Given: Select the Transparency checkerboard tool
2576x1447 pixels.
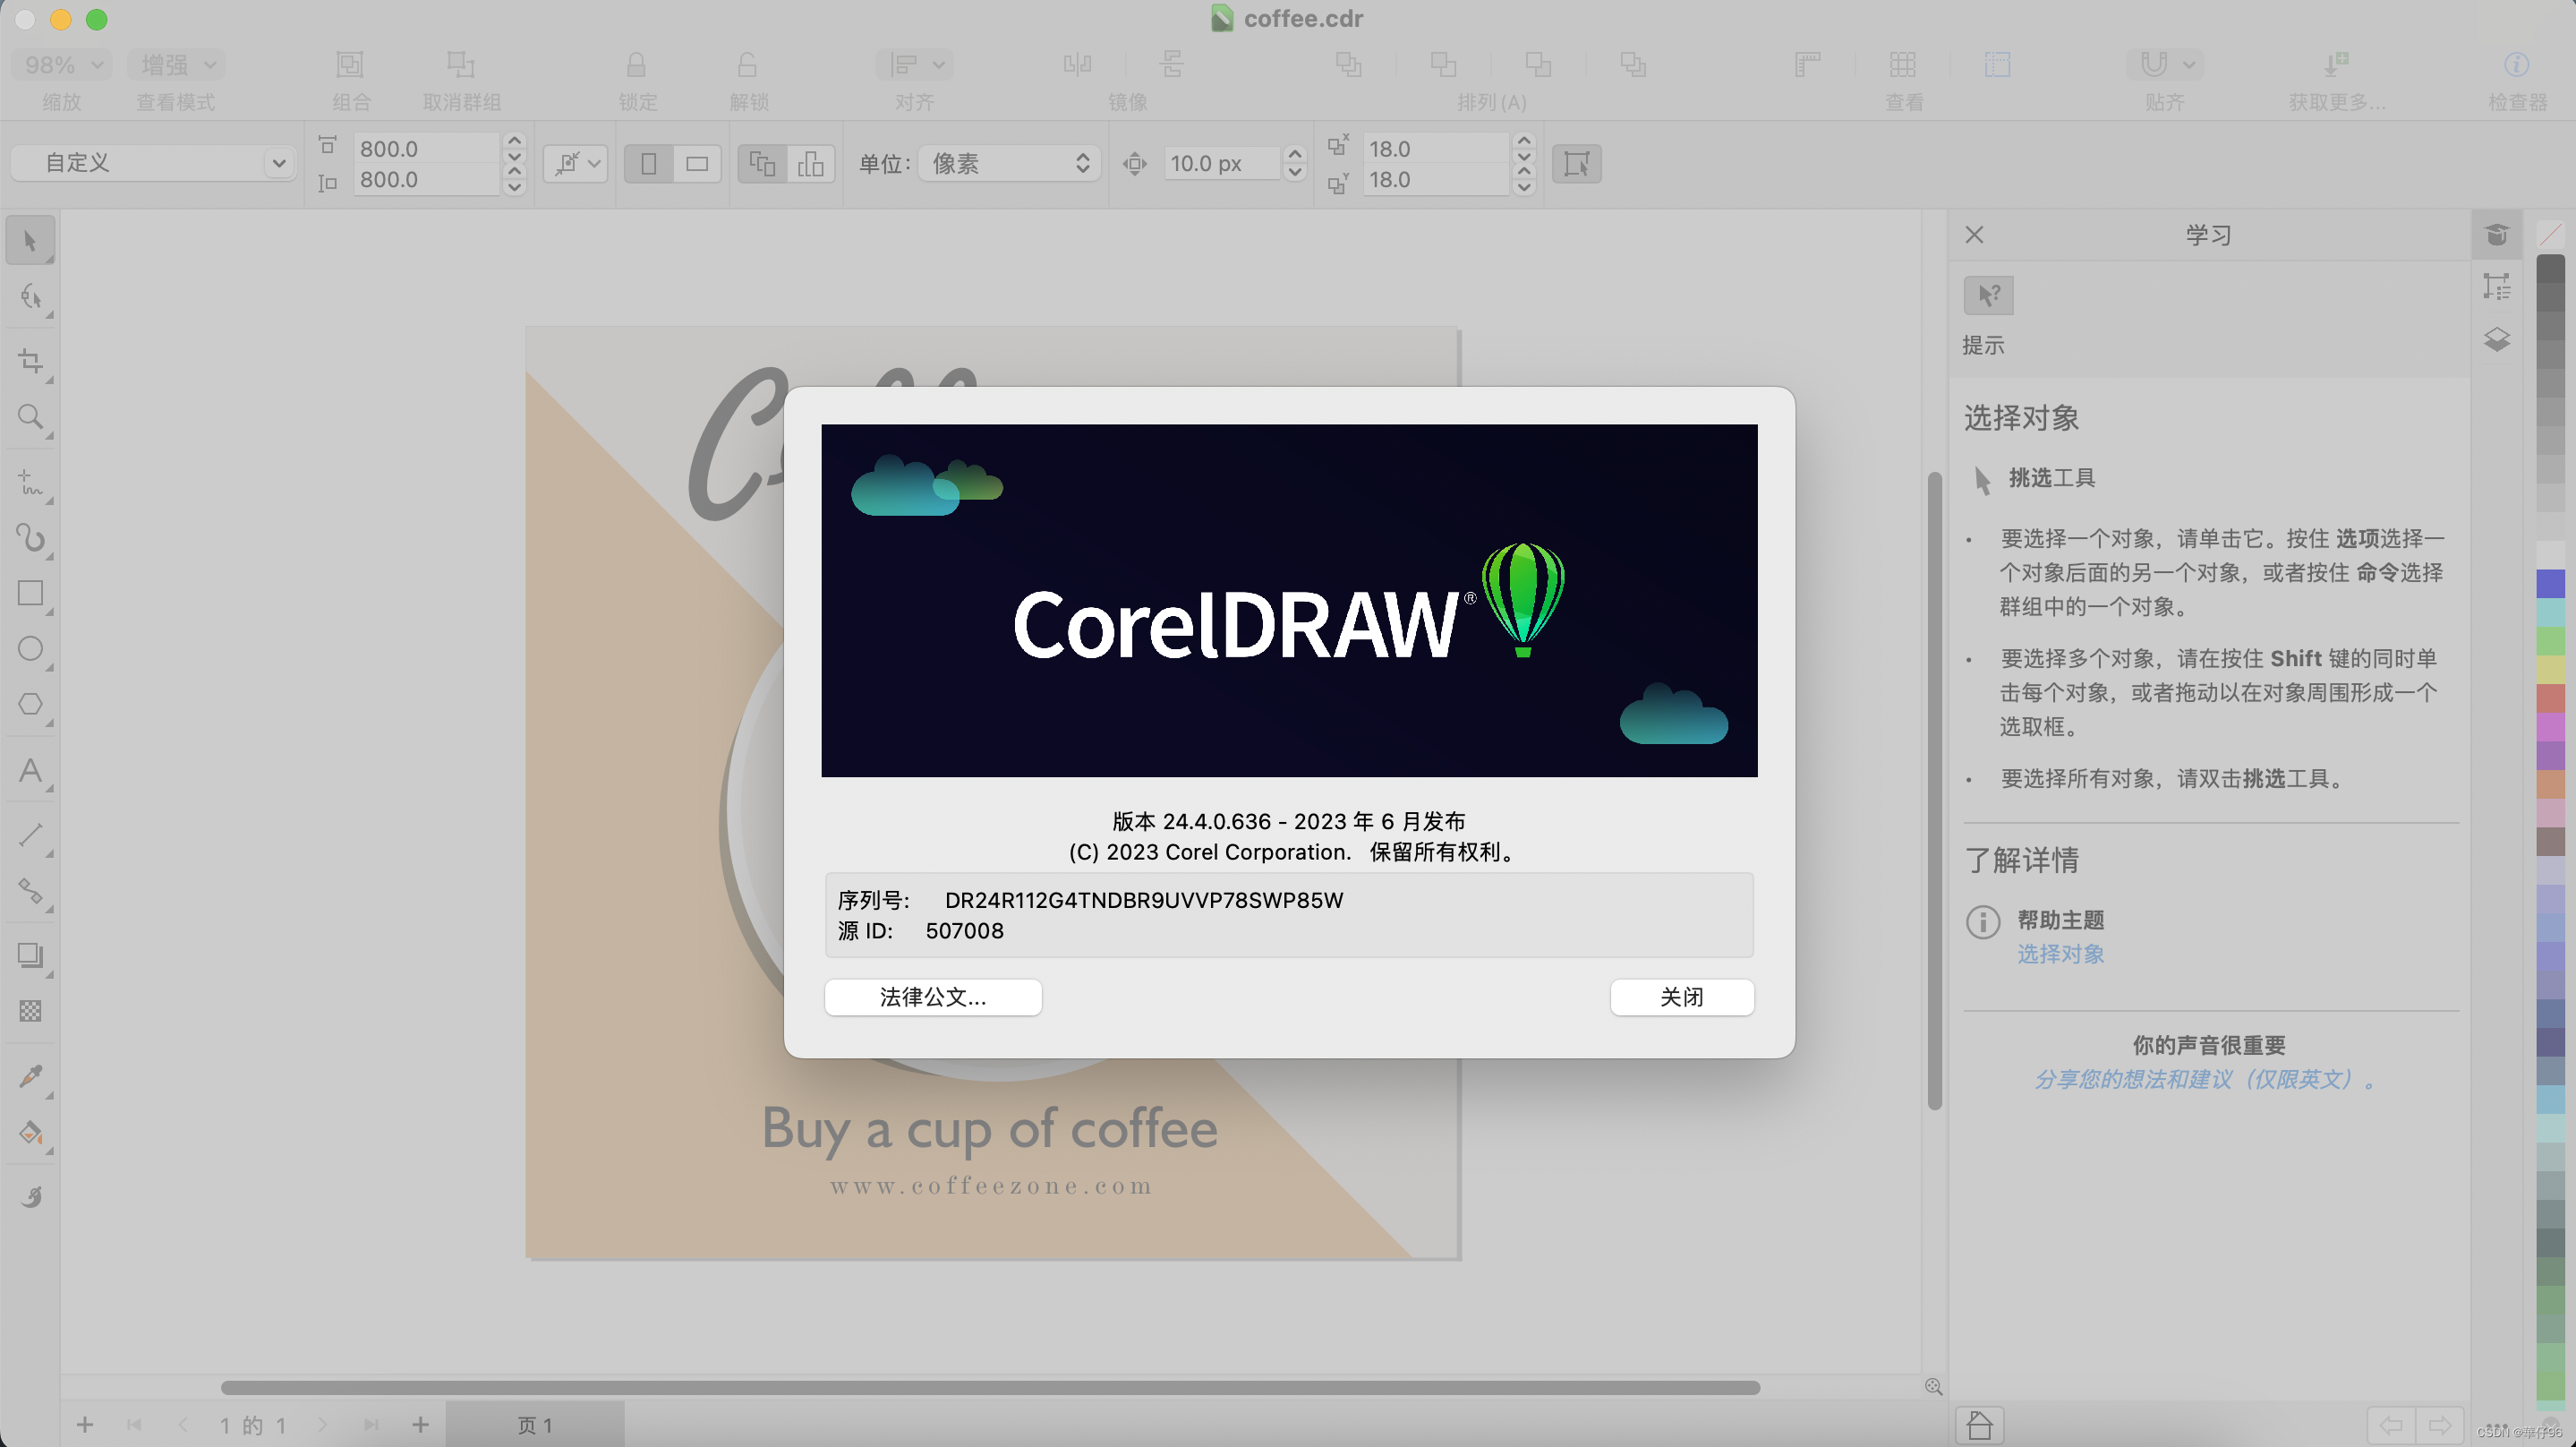Looking at the screenshot, I should click(x=30, y=1012).
